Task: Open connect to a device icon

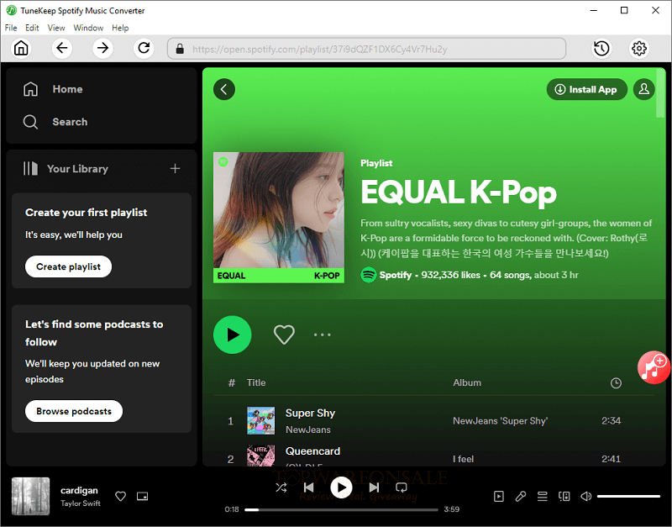Action: pyautogui.click(x=564, y=496)
